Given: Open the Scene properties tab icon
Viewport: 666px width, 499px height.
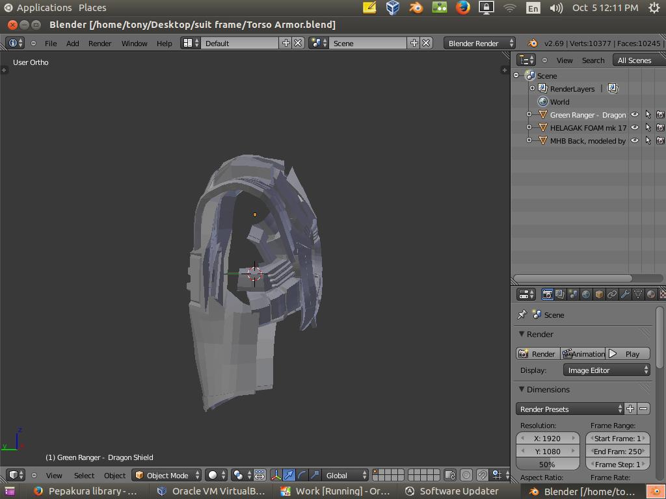Looking at the screenshot, I should tap(573, 294).
